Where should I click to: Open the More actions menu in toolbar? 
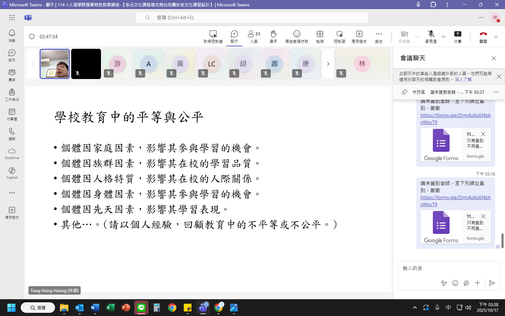379,36
